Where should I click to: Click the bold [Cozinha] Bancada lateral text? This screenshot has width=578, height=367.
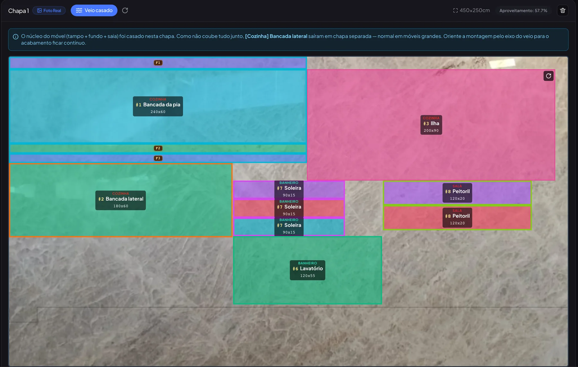276,36
